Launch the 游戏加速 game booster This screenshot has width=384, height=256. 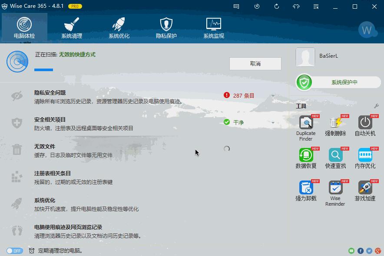tap(365, 190)
